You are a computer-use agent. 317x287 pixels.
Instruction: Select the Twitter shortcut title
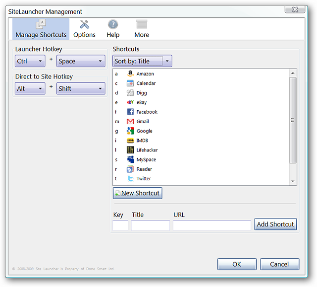coord(144,179)
